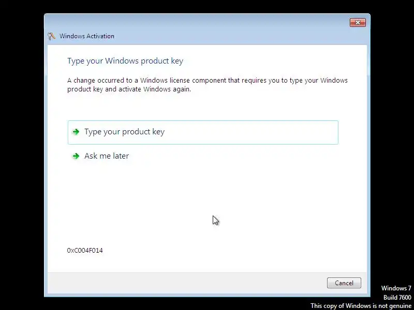
Task: Click the green arrow beside 'Type your product key'
Action: point(76,132)
